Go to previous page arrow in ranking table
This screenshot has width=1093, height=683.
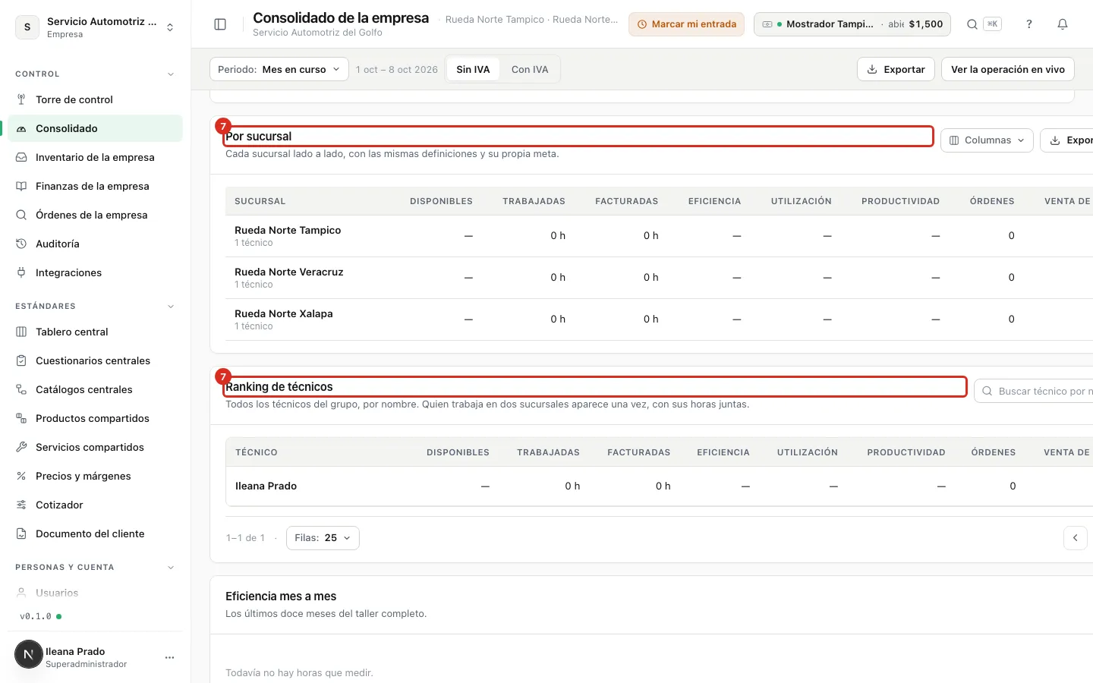click(x=1075, y=537)
